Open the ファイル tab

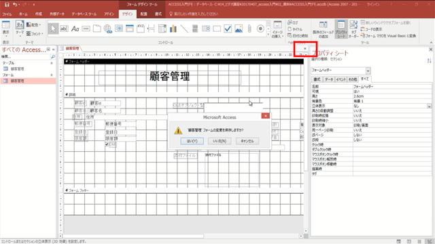(x=7, y=14)
